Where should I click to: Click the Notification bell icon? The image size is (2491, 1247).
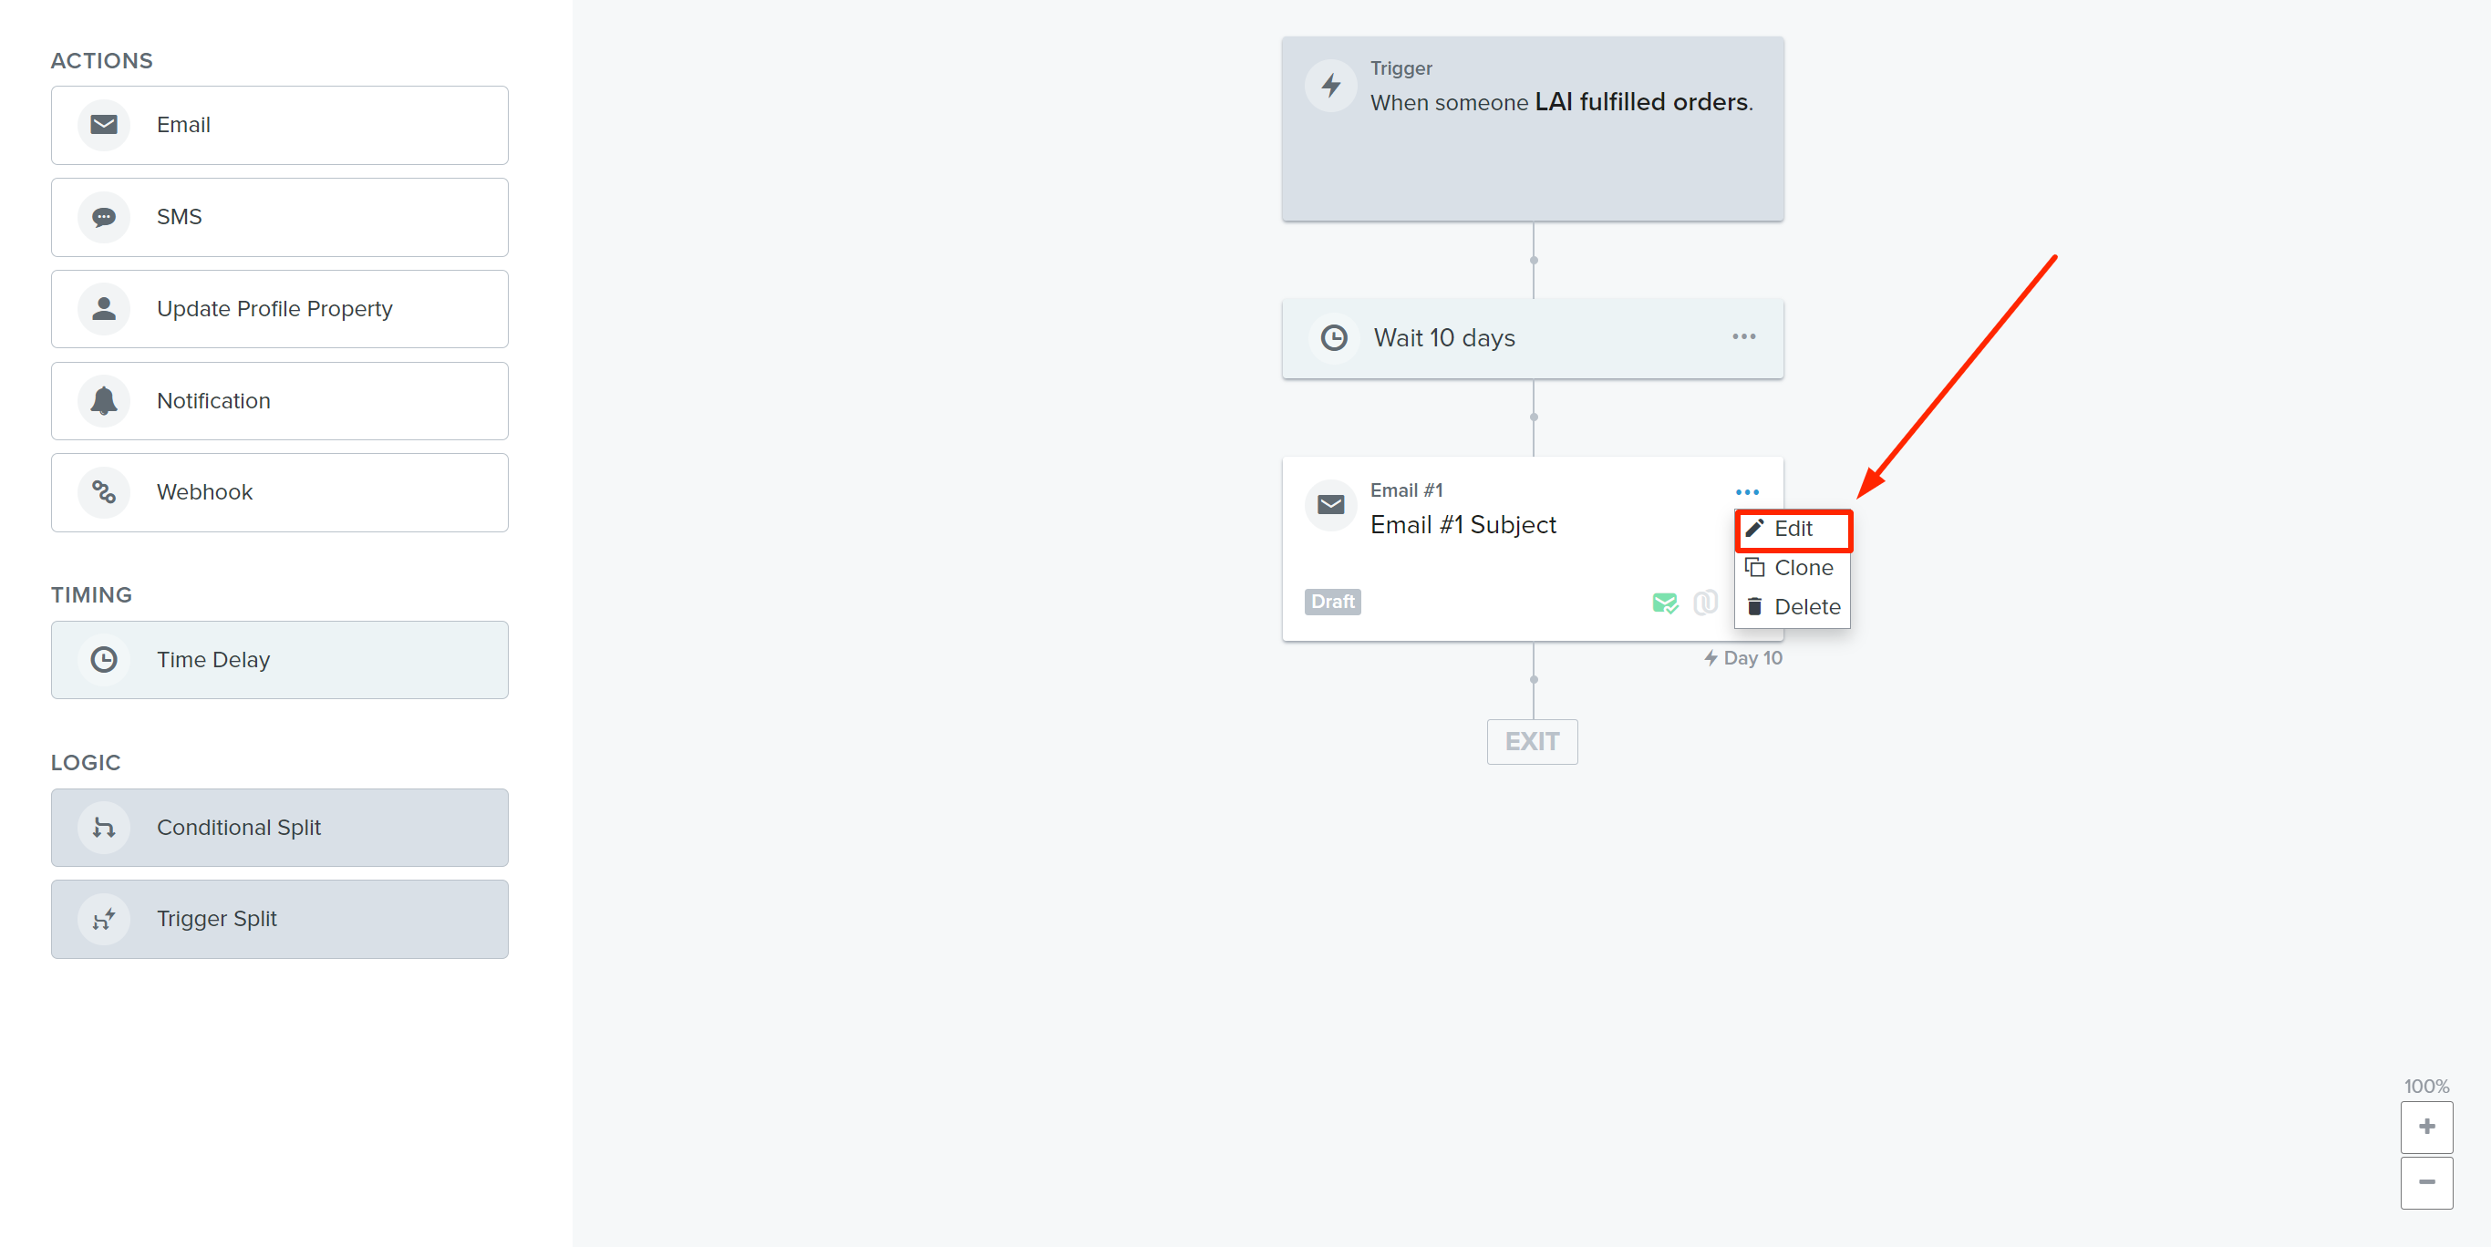click(103, 400)
